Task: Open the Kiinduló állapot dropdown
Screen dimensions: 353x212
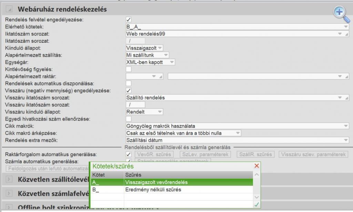Action: [x=160, y=48]
